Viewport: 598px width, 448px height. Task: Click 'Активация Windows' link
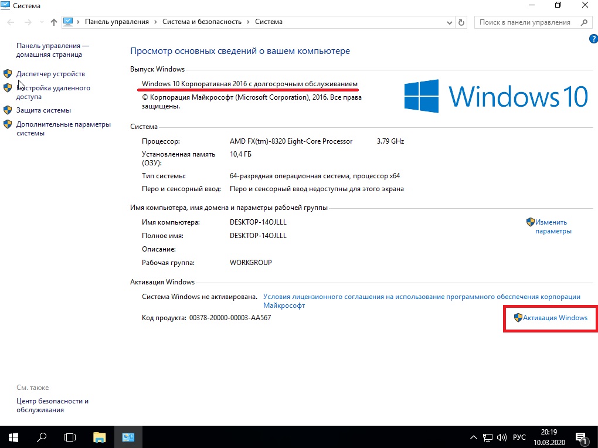click(555, 317)
